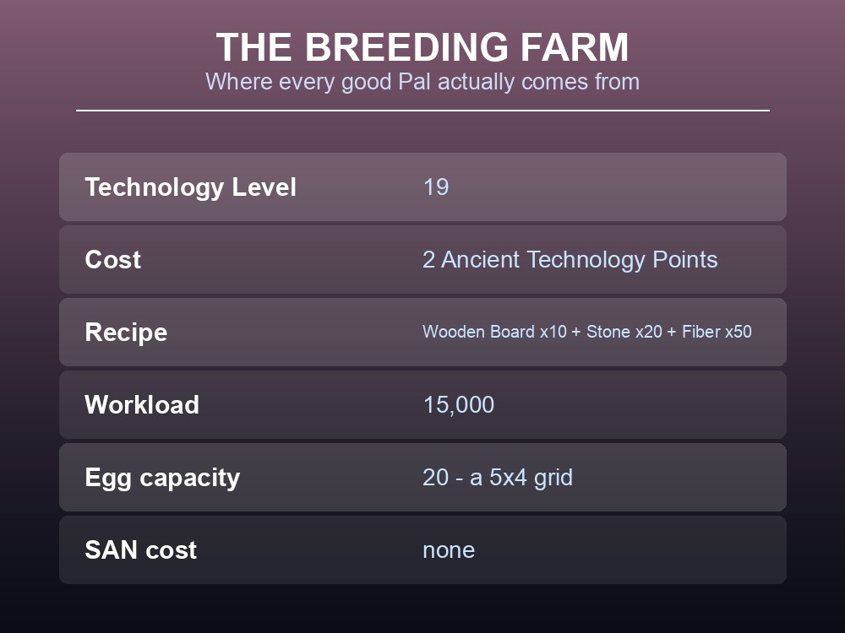Screen dimensions: 845x633
Task: Select the 15,000 workload value
Action: [459, 405]
